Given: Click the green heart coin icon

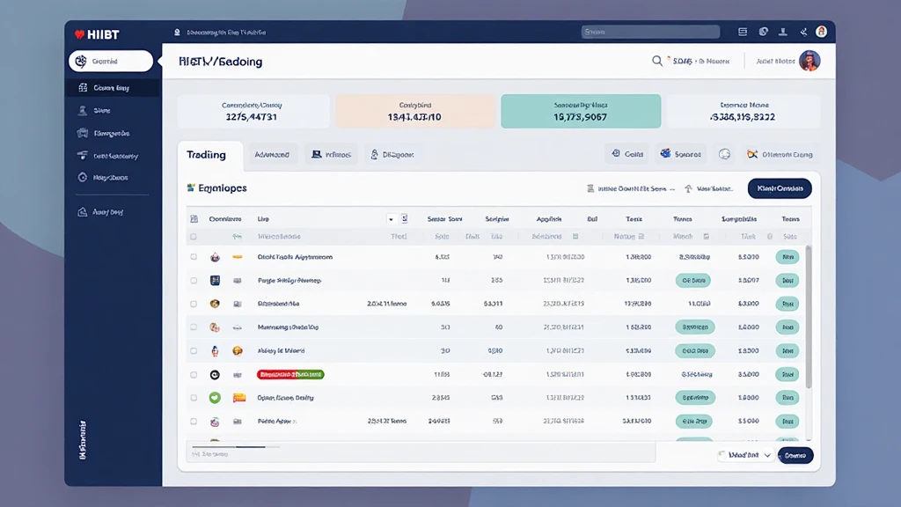Looking at the screenshot, I should (x=215, y=398).
